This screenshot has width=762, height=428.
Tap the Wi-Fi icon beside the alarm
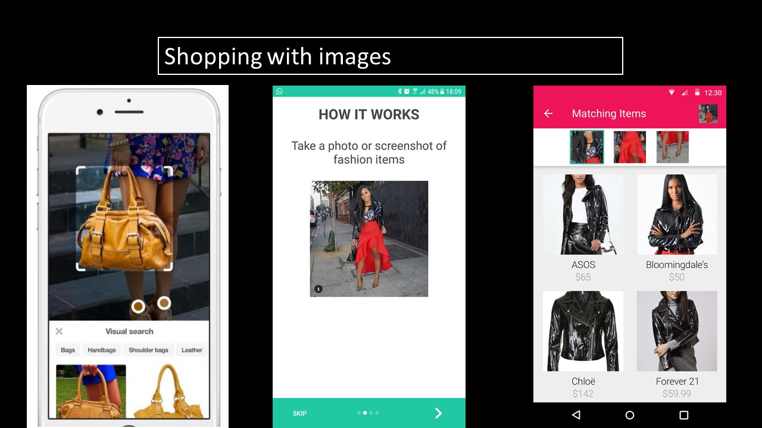(414, 92)
